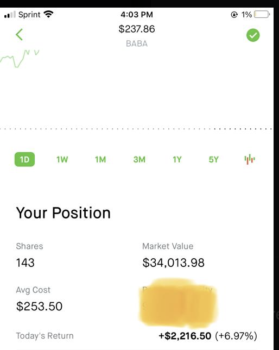This screenshot has width=279, height=350.
Task: Tap the cellular signal bars
Action: tap(10, 15)
